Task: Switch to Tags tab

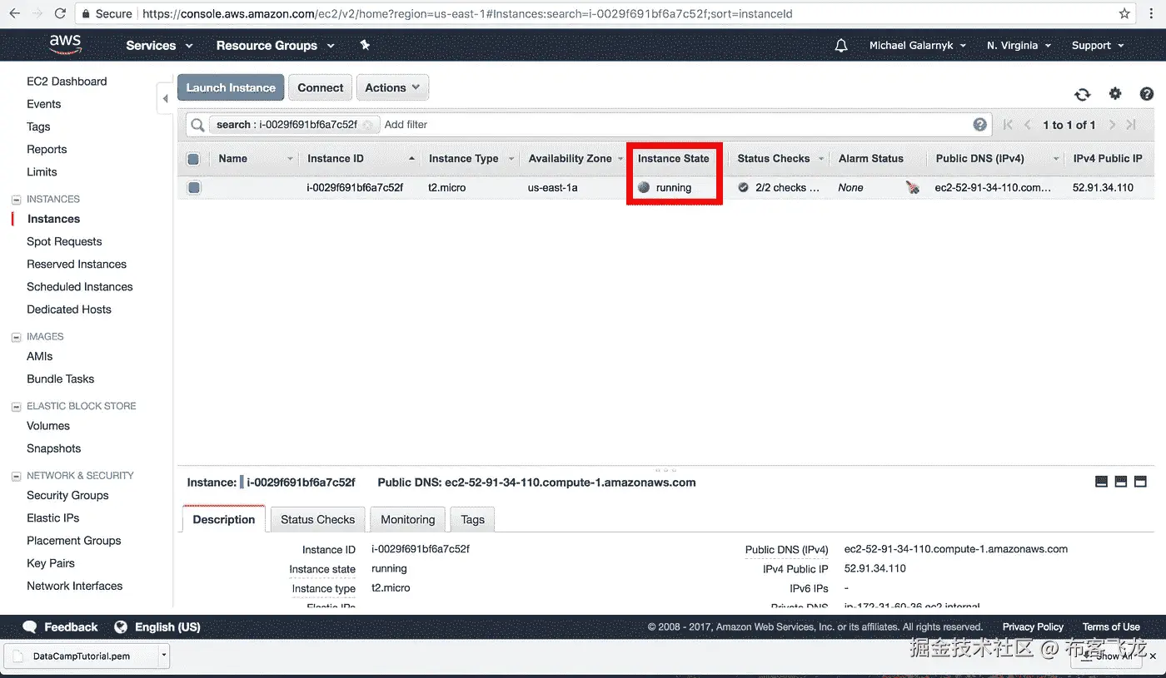Action: coord(472,519)
